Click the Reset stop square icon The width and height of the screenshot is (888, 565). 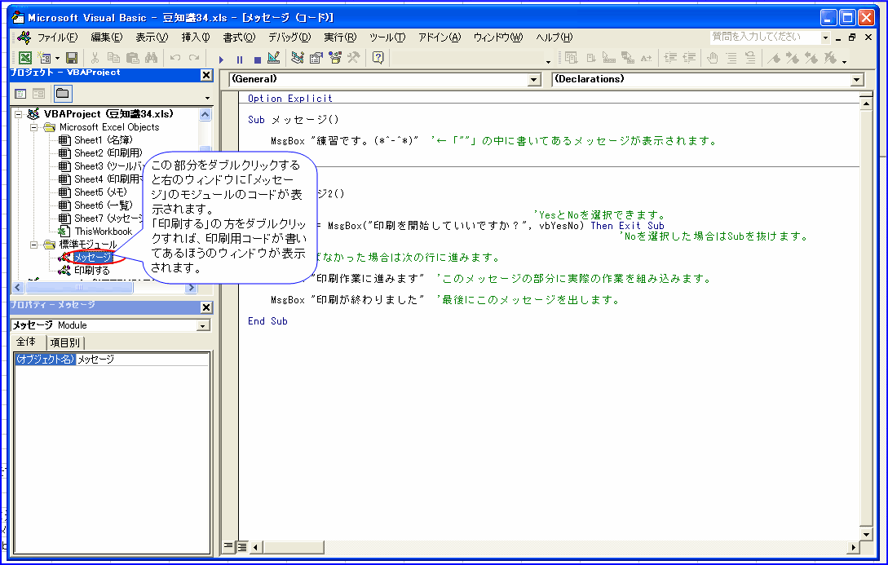tap(257, 59)
